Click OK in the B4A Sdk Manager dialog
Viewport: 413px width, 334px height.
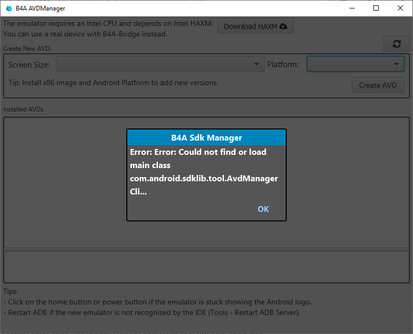263,209
